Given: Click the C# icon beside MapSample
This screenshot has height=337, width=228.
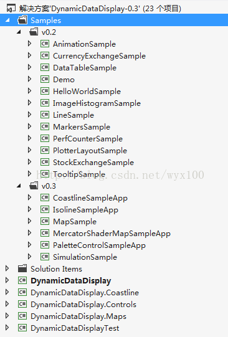Looking at the screenshot, I should [45, 221].
